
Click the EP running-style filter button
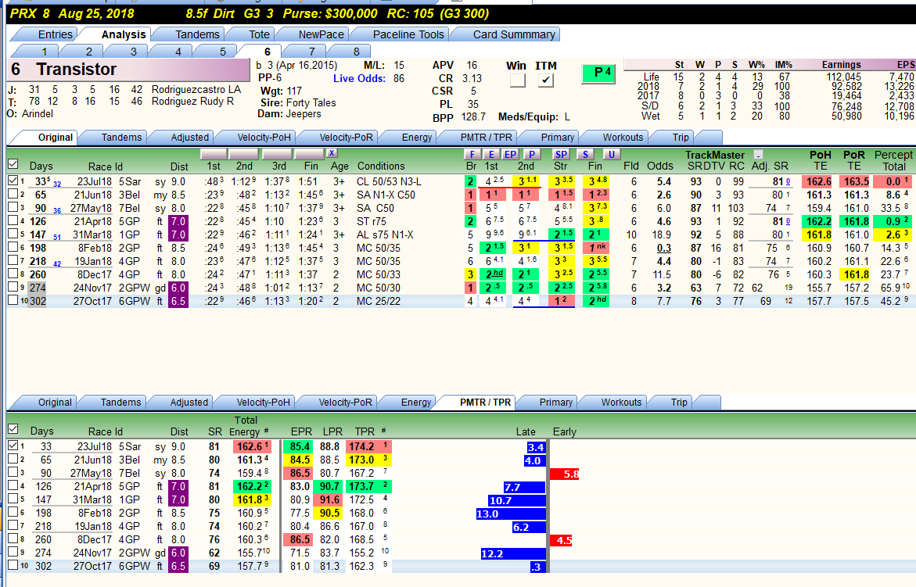pyautogui.click(x=511, y=154)
